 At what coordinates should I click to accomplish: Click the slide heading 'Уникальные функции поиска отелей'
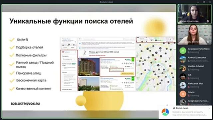click(71, 21)
